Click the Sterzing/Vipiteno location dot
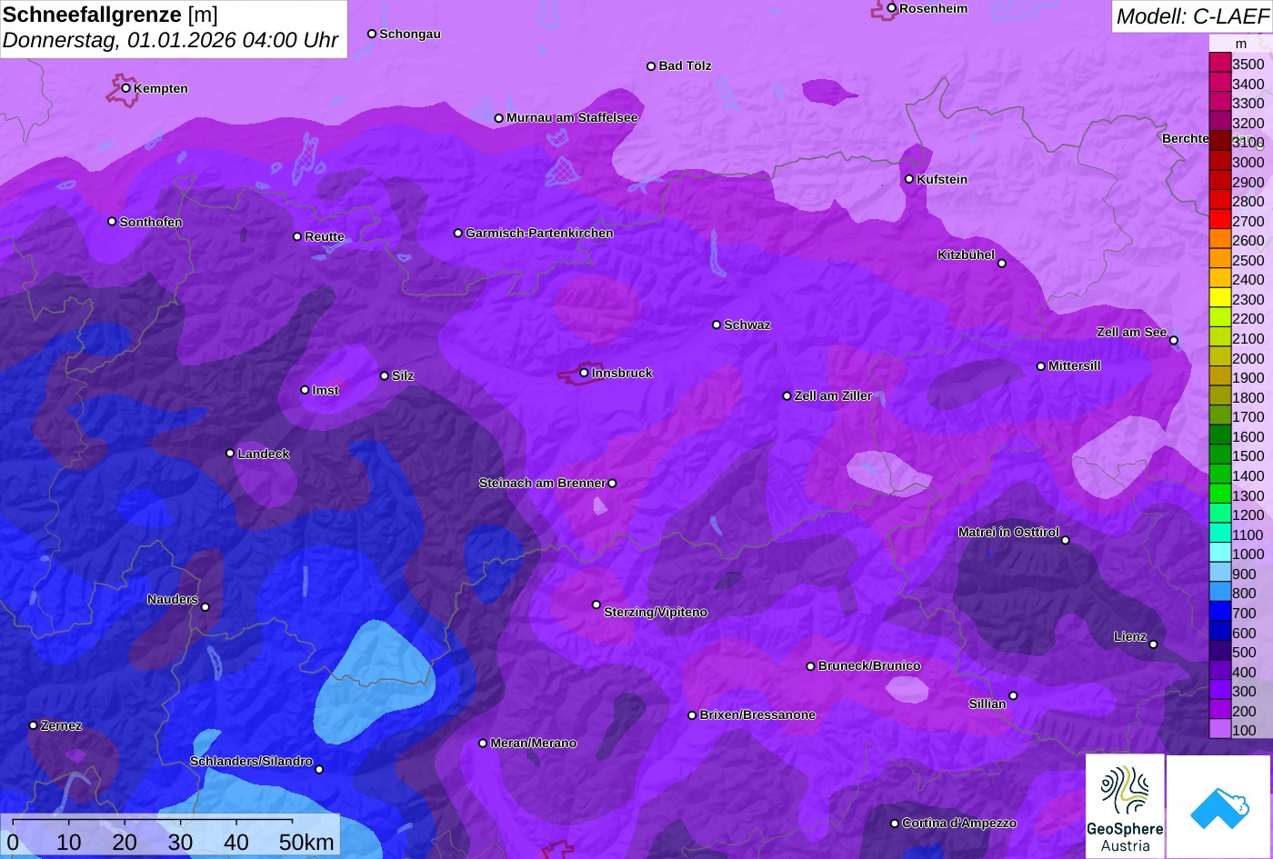 click(x=596, y=604)
